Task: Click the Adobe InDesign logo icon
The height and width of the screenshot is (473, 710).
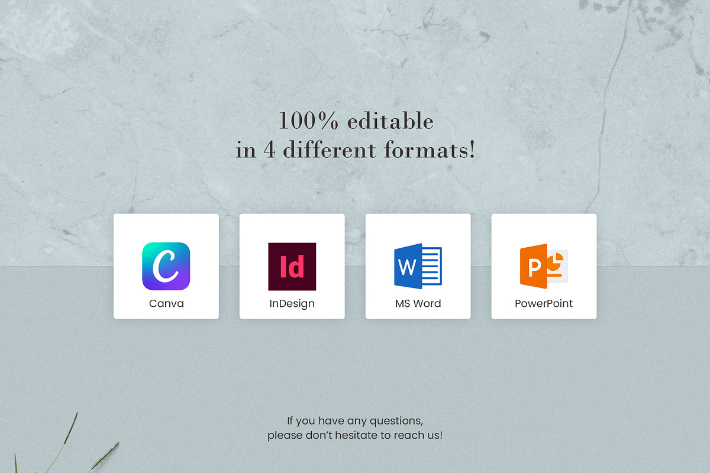Action: [x=292, y=267]
